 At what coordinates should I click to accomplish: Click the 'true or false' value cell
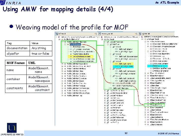41,54
